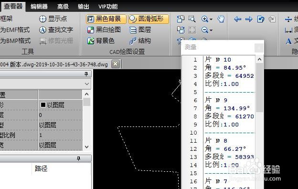298x189 pixels.
Task: Close the dwg document tab
Action: pos(116,64)
